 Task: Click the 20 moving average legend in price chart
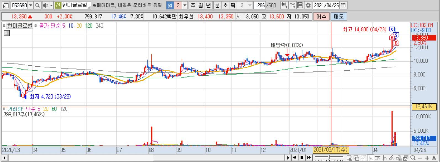tap(79, 26)
